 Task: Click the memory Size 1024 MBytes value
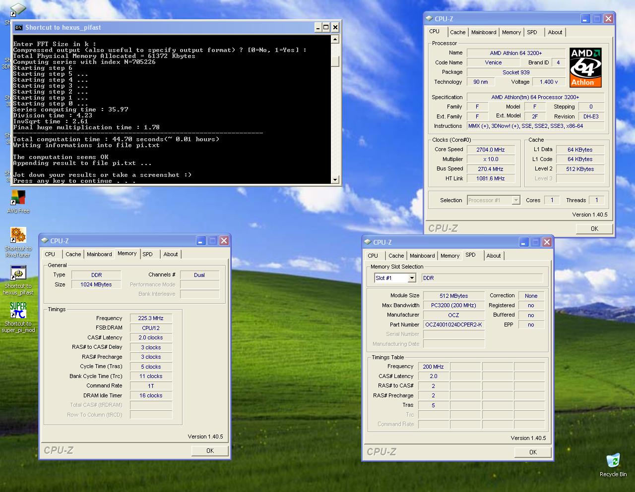coord(96,285)
